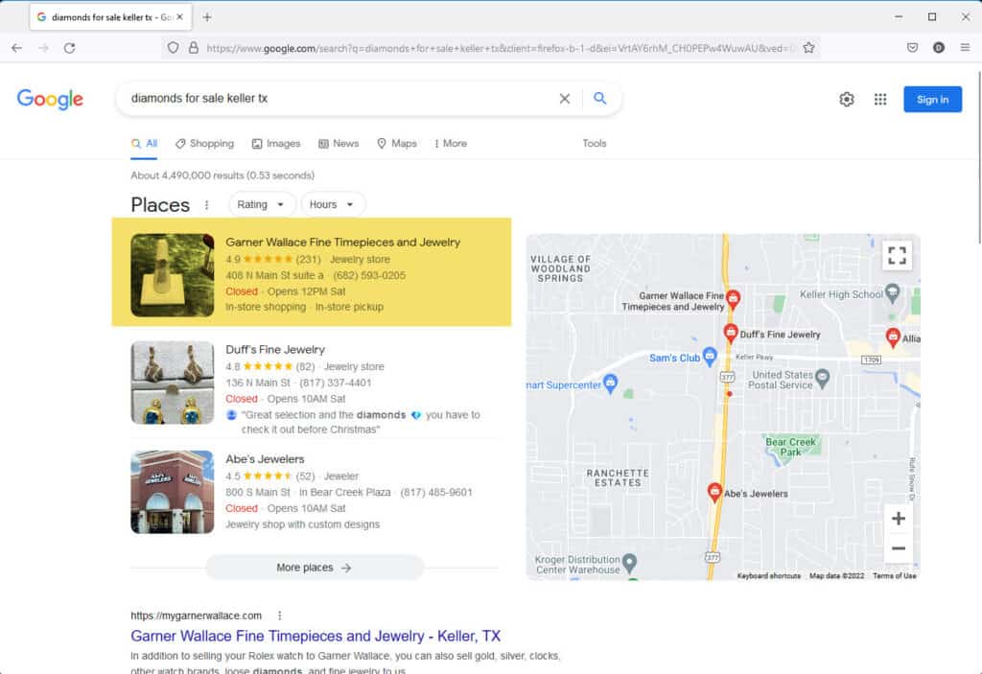Switch to the Images tab
982x674 pixels.
[276, 144]
